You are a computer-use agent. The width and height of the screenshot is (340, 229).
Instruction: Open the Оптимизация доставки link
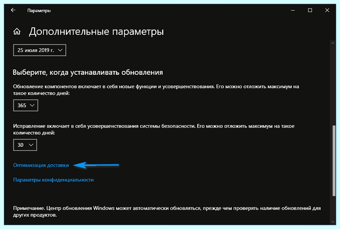(x=41, y=166)
